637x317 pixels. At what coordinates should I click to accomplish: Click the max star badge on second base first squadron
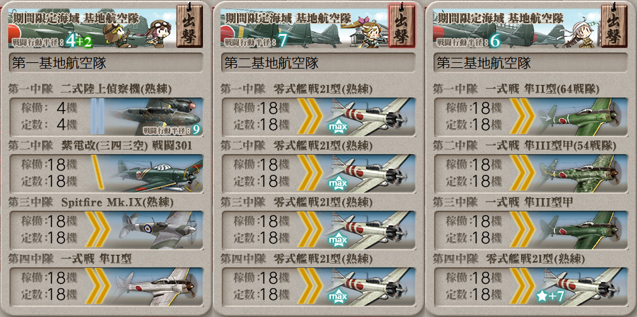pyautogui.click(x=338, y=128)
